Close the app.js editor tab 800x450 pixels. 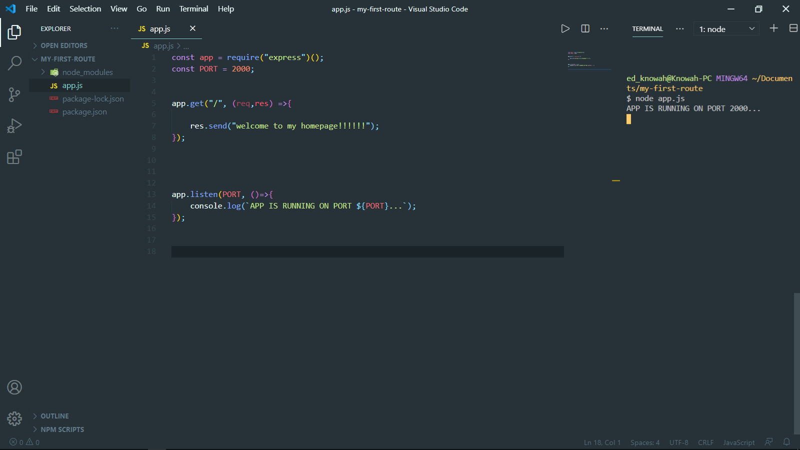tap(192, 28)
